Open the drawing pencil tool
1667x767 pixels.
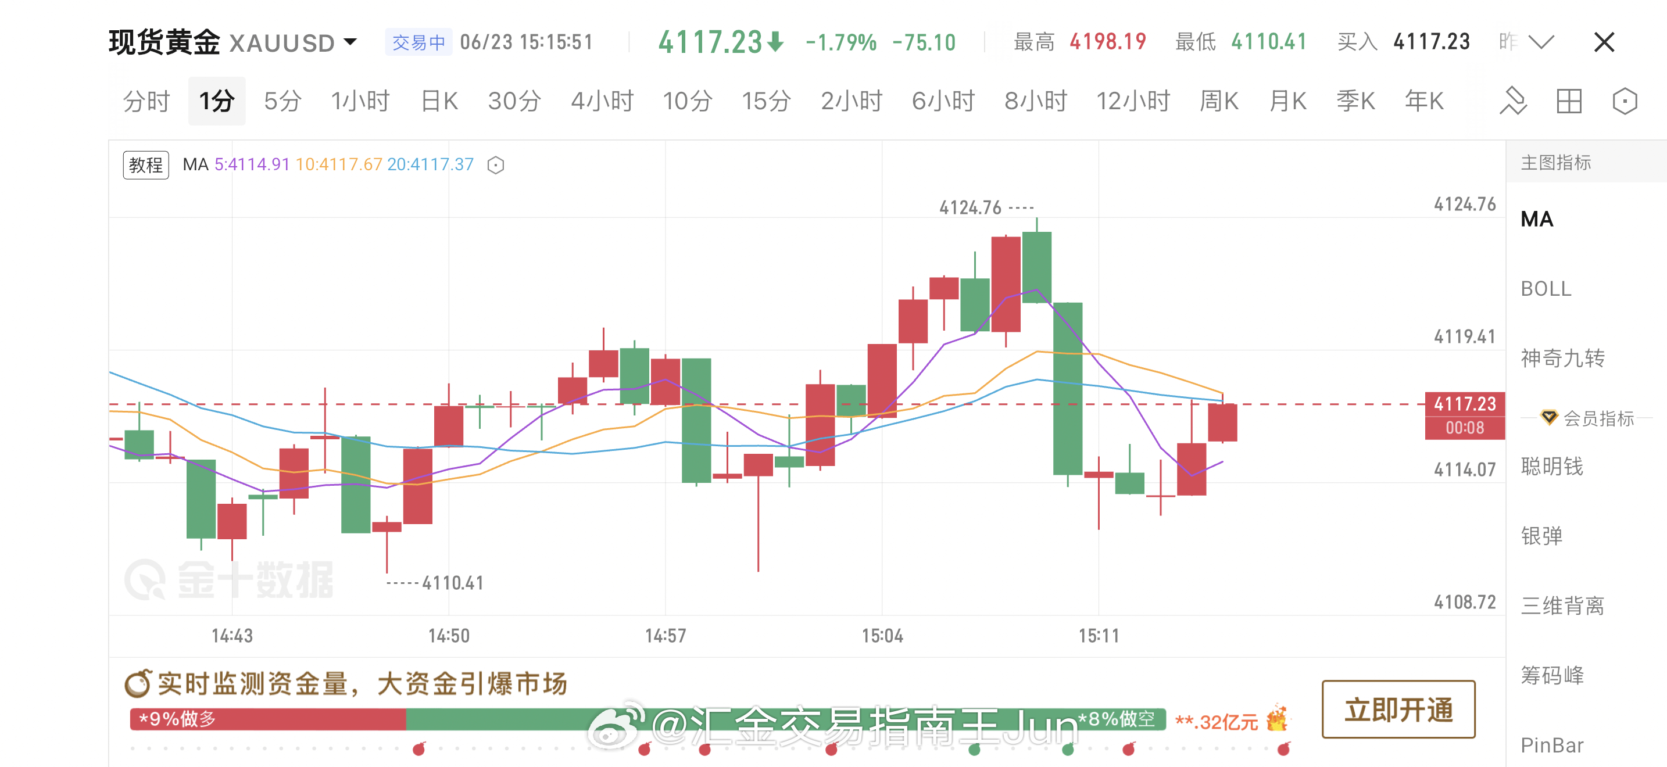click(x=1513, y=101)
